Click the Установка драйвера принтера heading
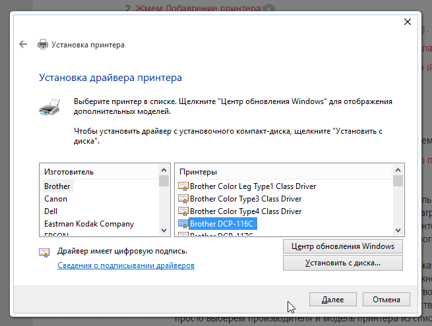This screenshot has height=326, width=432. click(x=110, y=78)
